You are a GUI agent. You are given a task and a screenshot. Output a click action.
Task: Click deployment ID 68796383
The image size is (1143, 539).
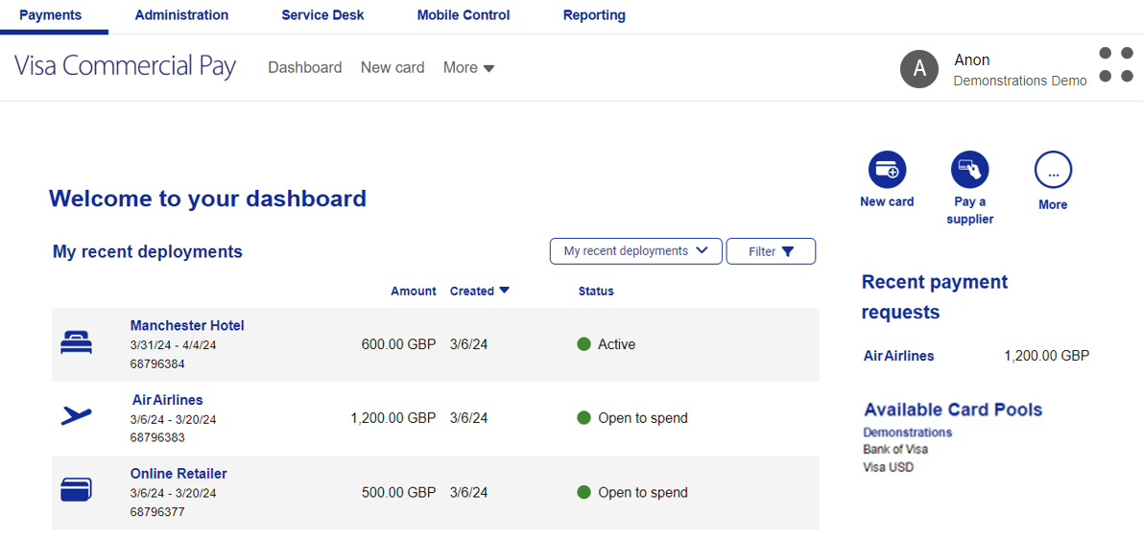pyautogui.click(x=156, y=437)
